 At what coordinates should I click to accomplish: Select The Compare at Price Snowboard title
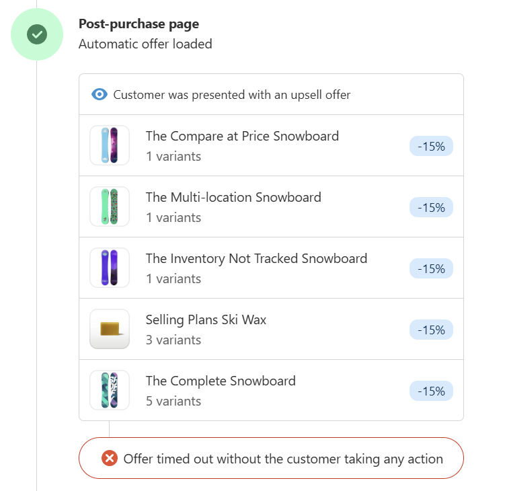242,137
